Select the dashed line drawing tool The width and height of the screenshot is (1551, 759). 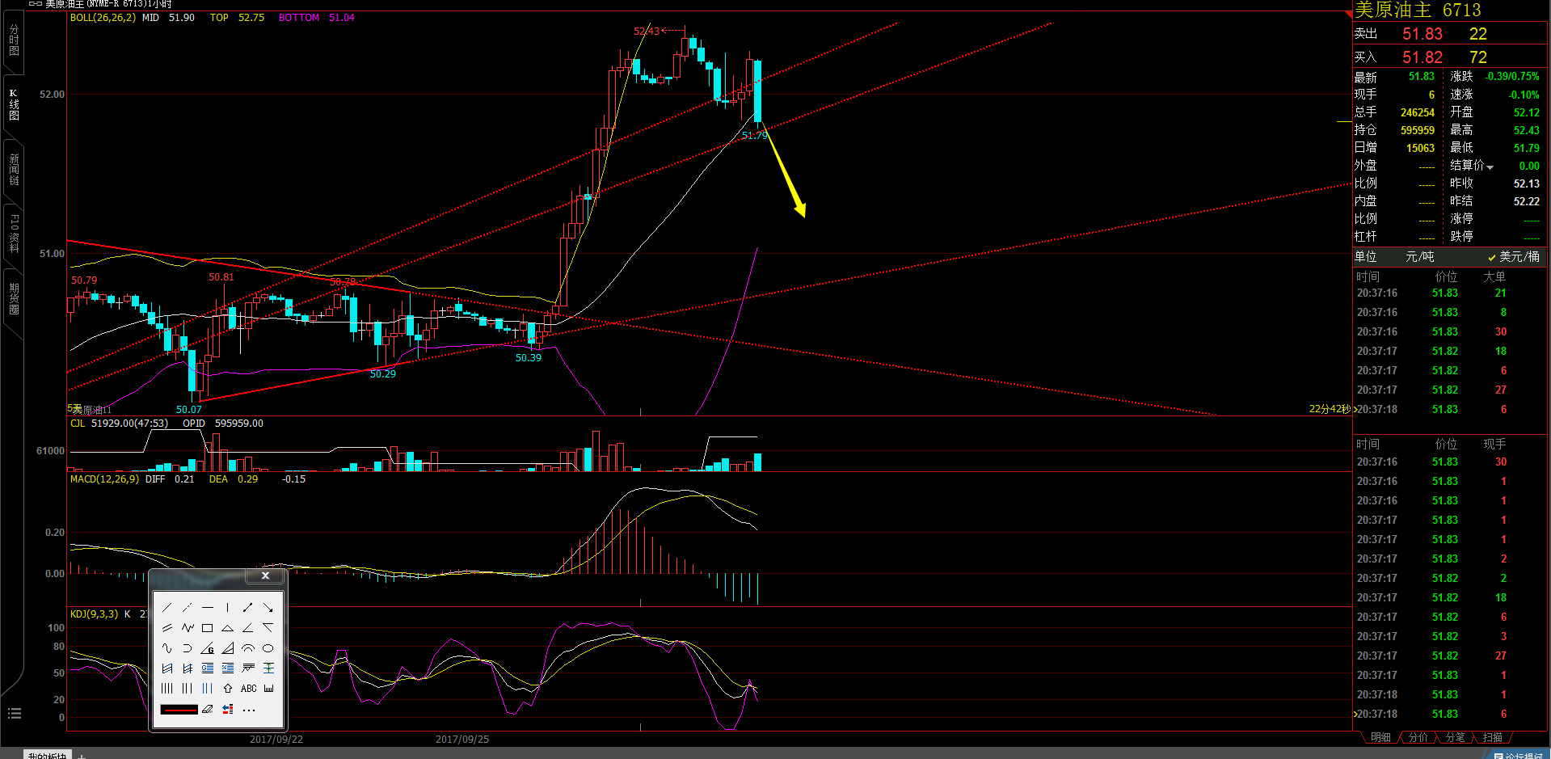click(x=188, y=607)
